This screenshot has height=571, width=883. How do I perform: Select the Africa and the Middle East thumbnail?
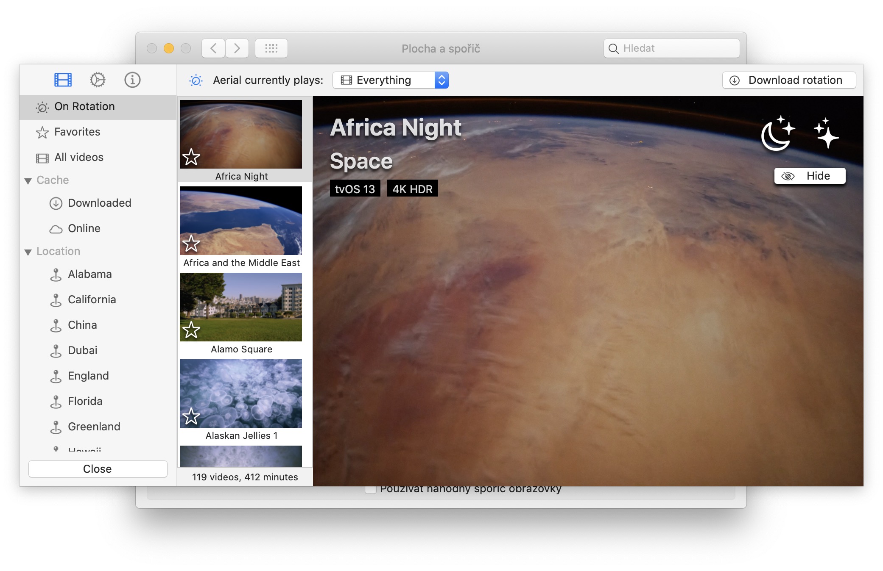tap(241, 221)
